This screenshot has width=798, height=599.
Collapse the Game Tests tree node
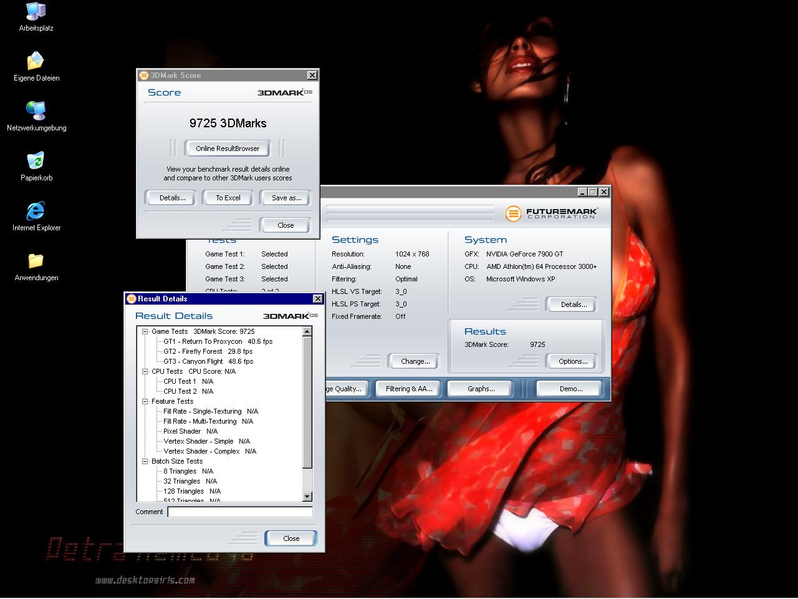(x=145, y=332)
